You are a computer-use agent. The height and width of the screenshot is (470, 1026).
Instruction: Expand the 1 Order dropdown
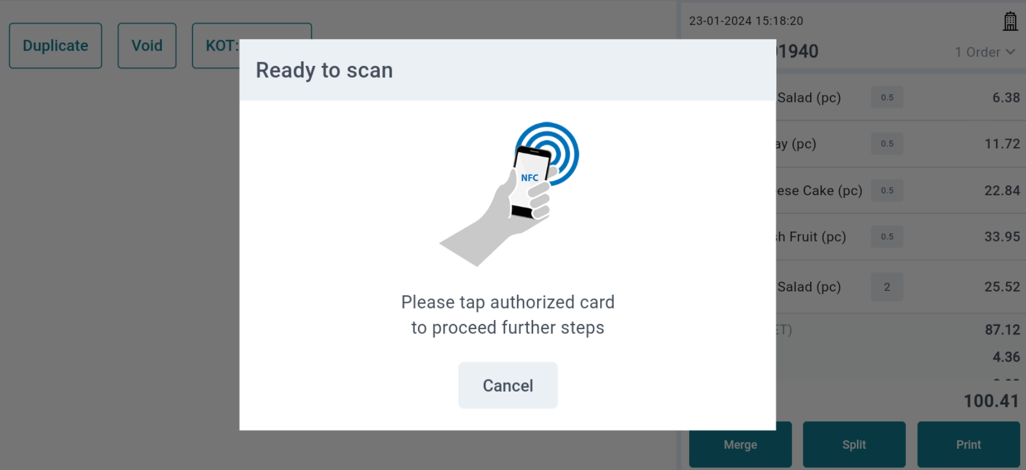985,52
